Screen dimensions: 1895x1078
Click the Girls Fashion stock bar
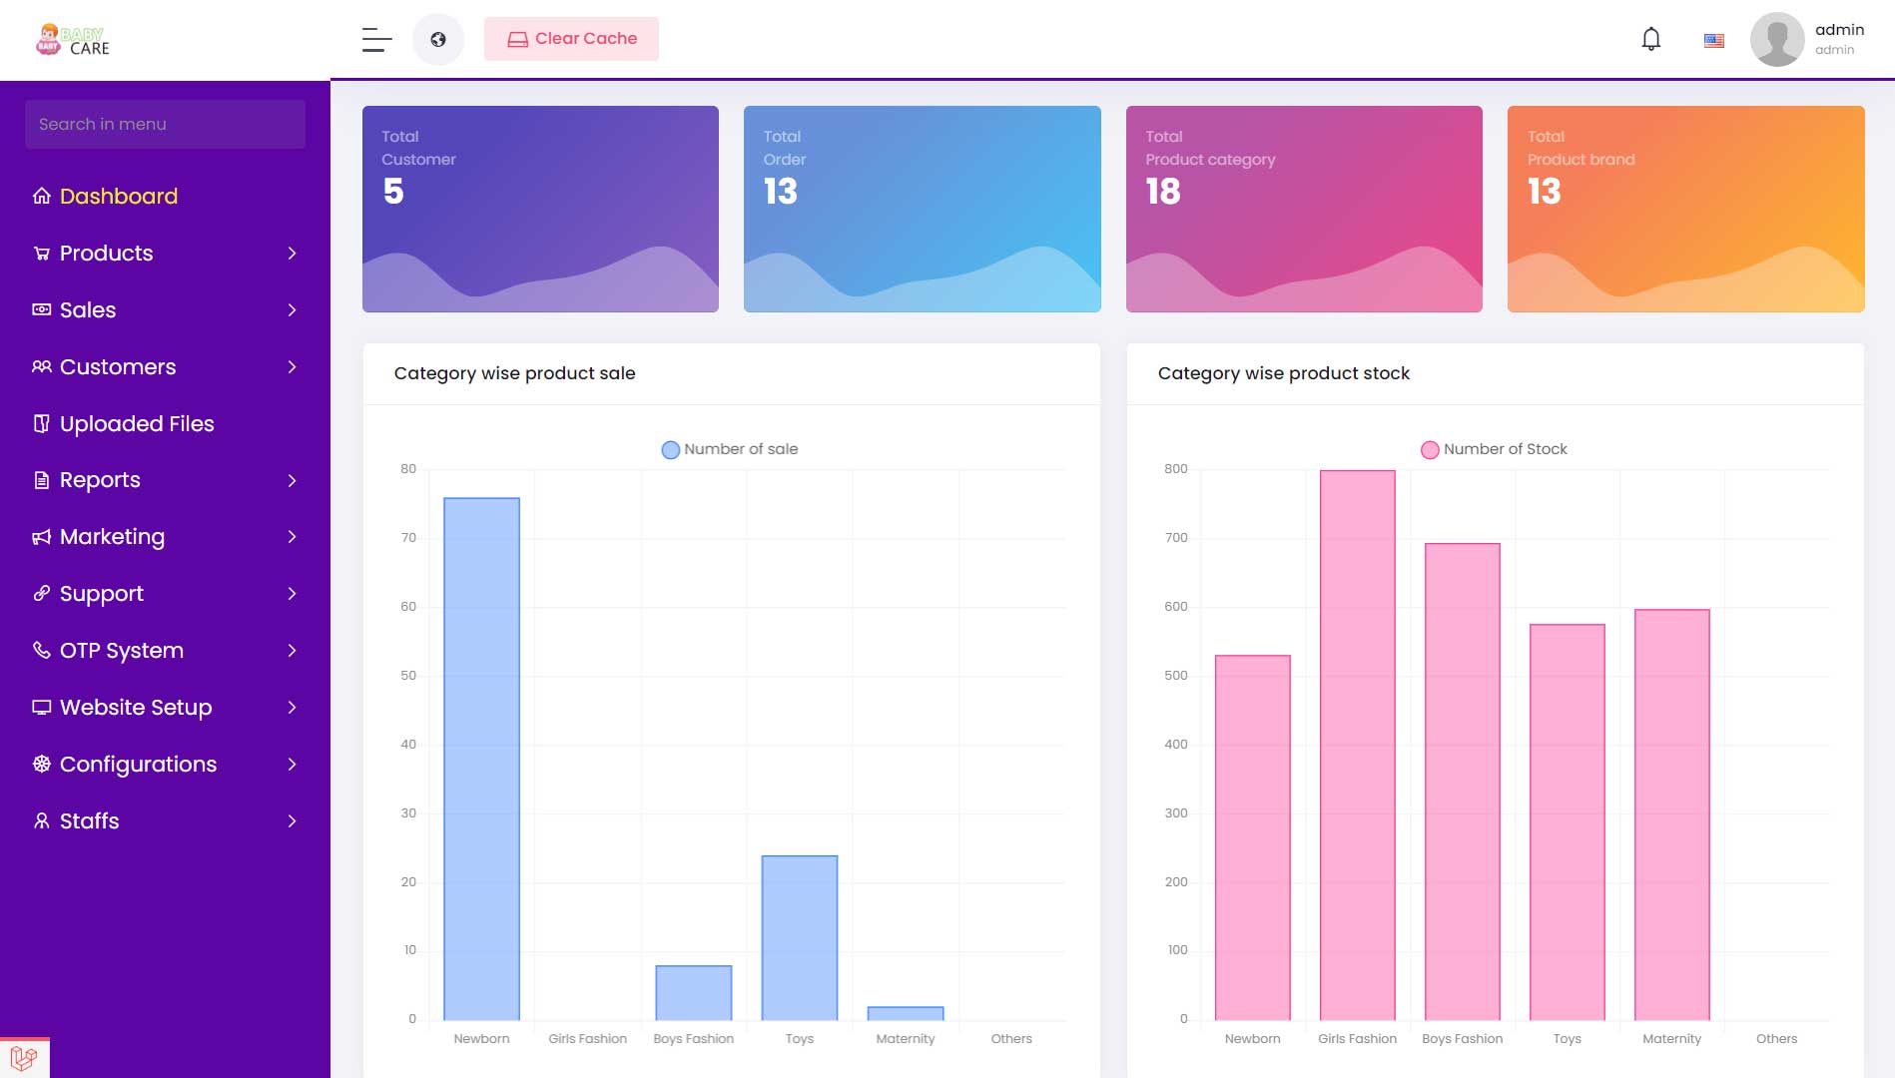(x=1358, y=745)
